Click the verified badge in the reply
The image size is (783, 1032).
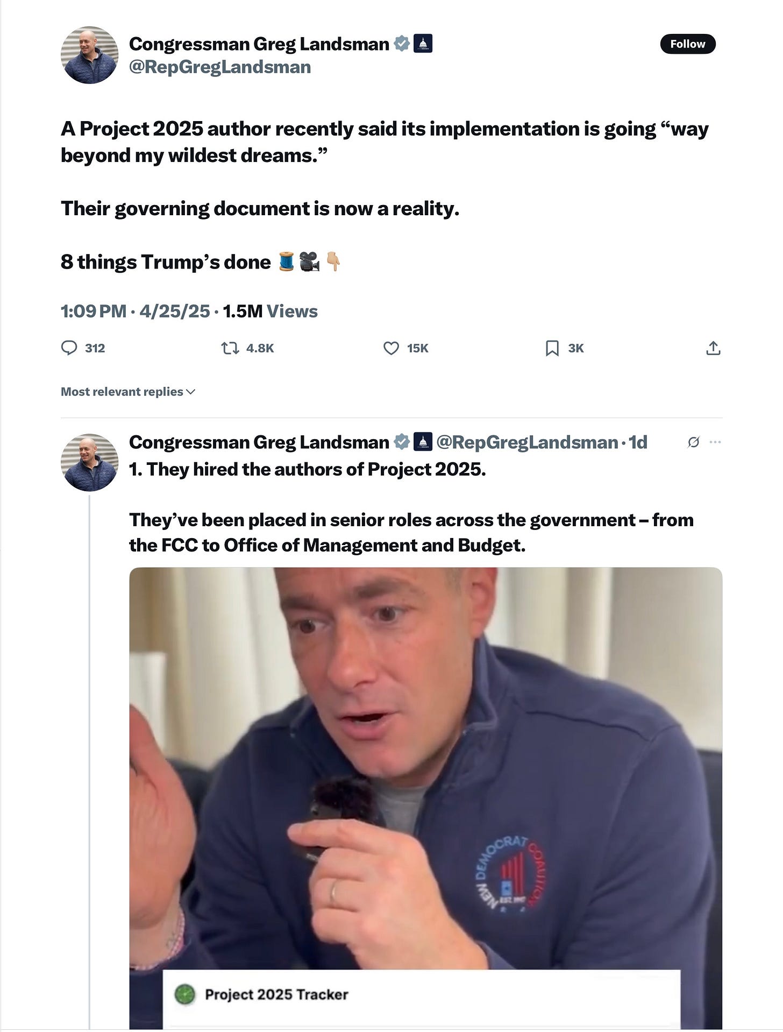(x=402, y=442)
